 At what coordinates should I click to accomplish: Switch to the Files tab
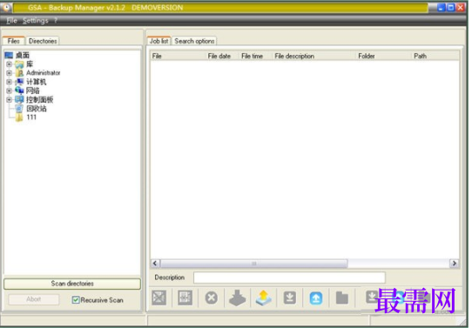(14, 41)
